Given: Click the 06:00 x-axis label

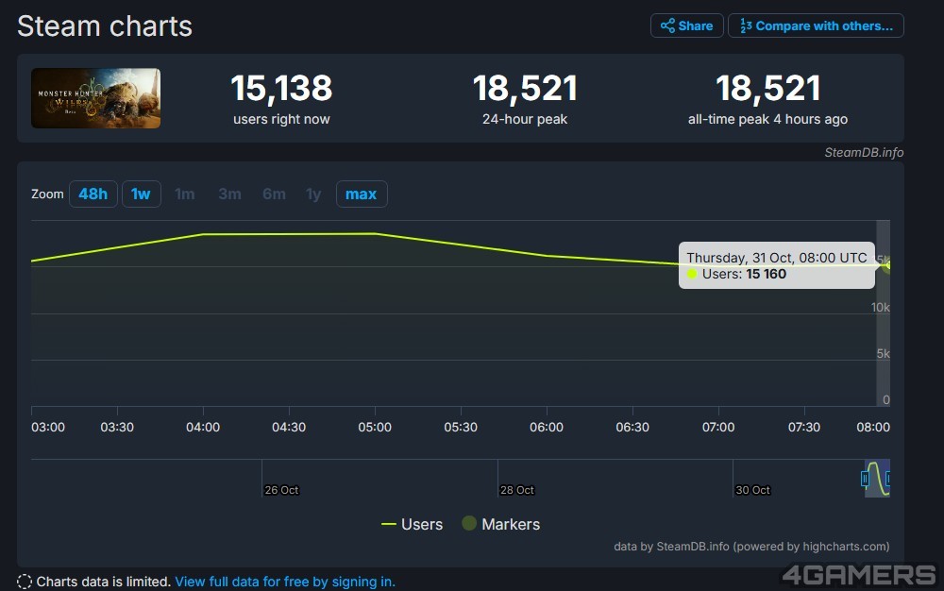Looking at the screenshot, I should pos(547,427).
